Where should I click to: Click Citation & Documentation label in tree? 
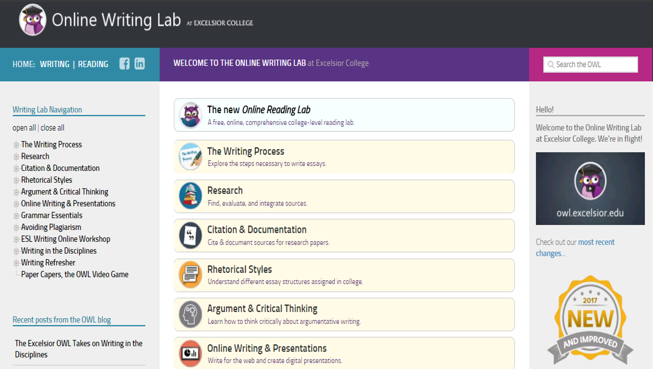(60, 168)
